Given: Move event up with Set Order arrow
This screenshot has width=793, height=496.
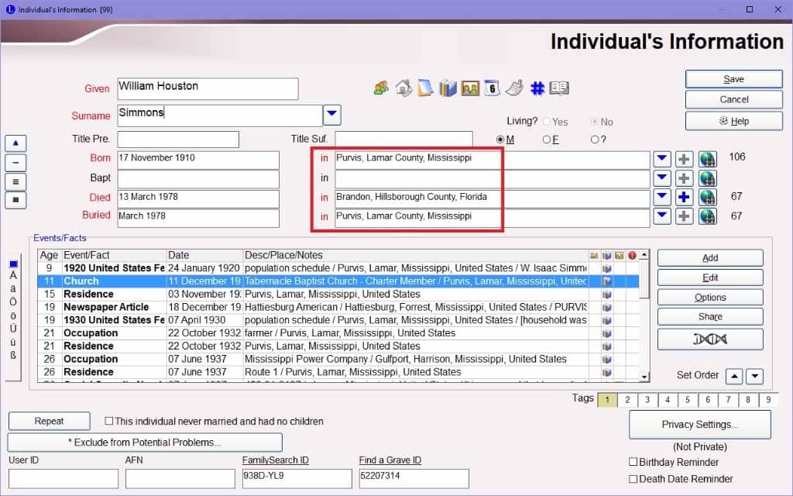Looking at the screenshot, I should [x=734, y=376].
